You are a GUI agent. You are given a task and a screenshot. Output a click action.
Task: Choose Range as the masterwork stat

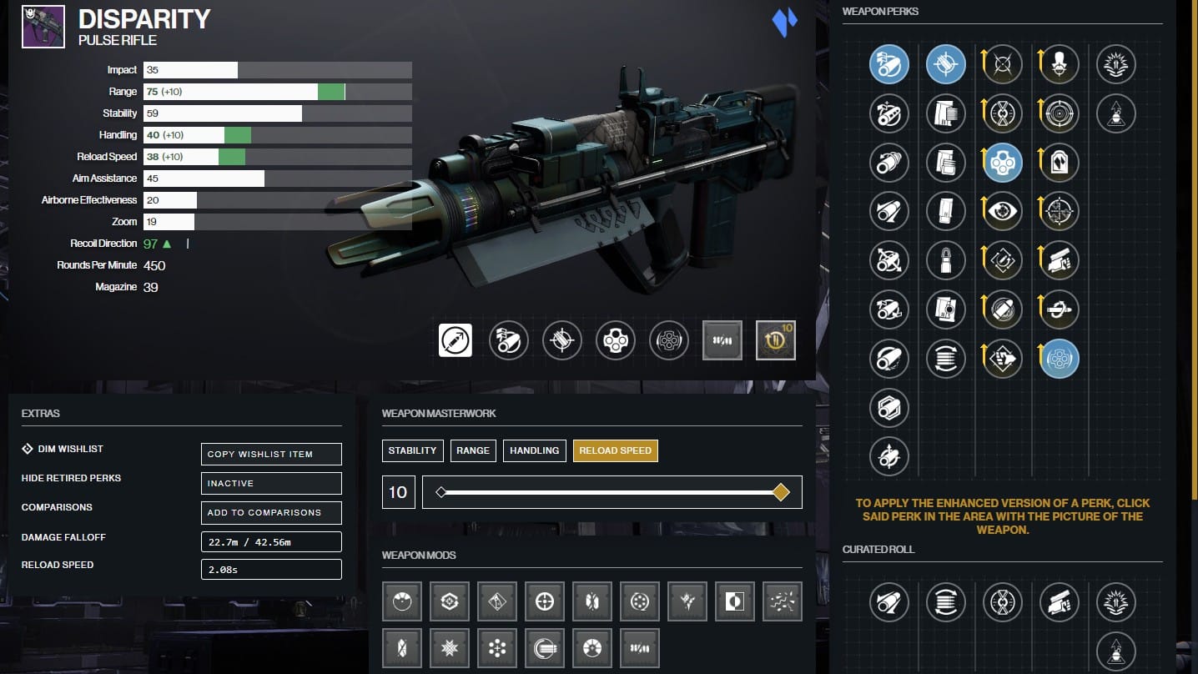(473, 450)
